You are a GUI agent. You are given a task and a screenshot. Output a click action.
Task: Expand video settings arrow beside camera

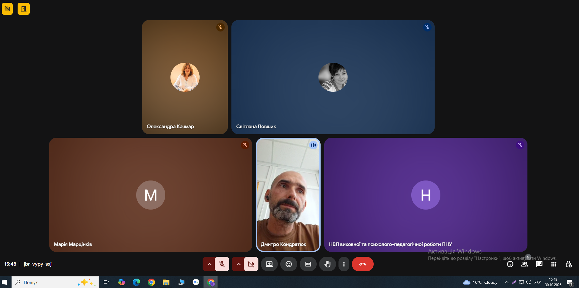pos(238,264)
